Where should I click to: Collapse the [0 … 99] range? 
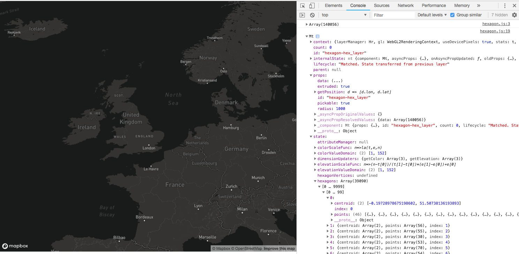[323, 192]
